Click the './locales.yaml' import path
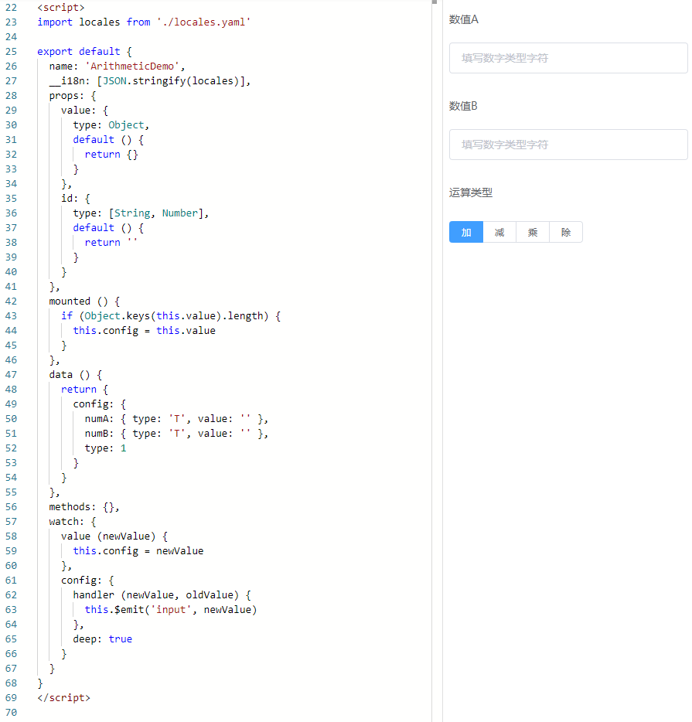 203,22
